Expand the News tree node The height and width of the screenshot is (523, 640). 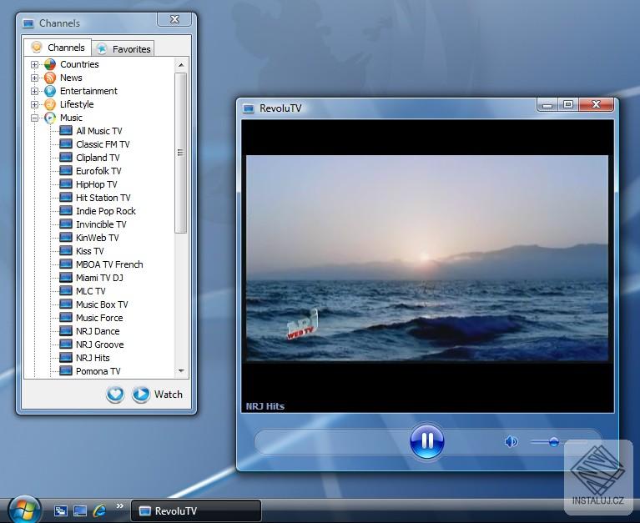(x=35, y=78)
